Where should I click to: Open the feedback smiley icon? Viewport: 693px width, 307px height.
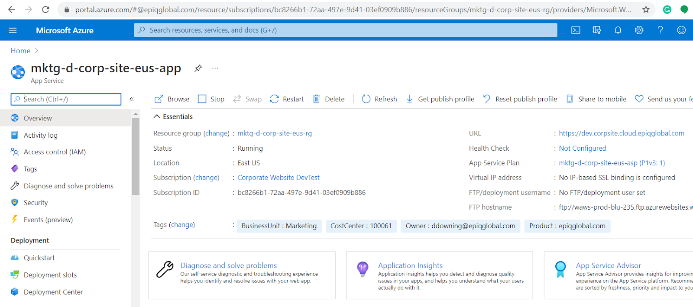coord(681,30)
